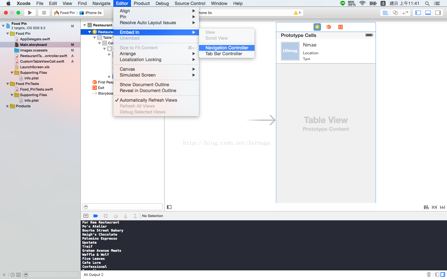The width and height of the screenshot is (447, 279).
Task: Expand the Products group
Action: (8, 106)
